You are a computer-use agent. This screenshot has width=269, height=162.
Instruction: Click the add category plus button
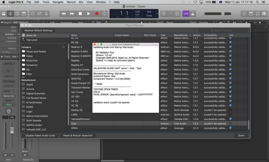64,47
